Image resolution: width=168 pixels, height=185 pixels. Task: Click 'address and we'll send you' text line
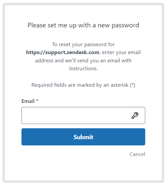(83, 61)
